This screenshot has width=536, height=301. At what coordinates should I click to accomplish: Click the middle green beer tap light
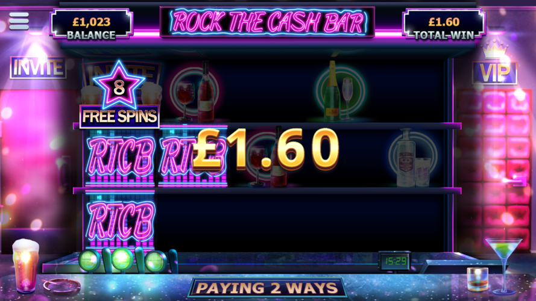coord(122,259)
